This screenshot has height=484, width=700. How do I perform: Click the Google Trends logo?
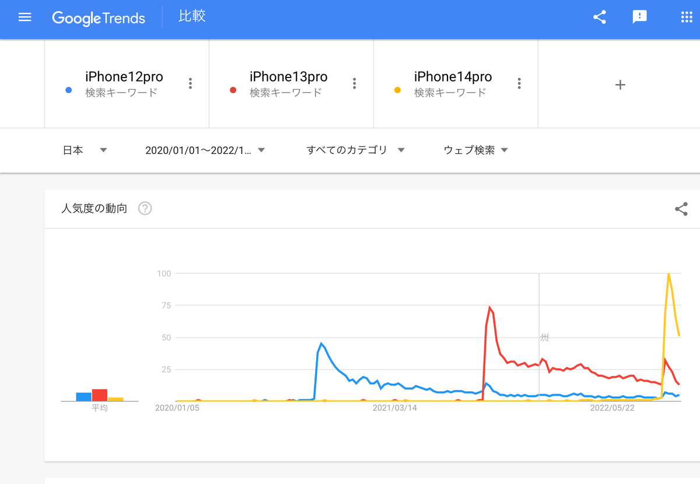coord(99,18)
